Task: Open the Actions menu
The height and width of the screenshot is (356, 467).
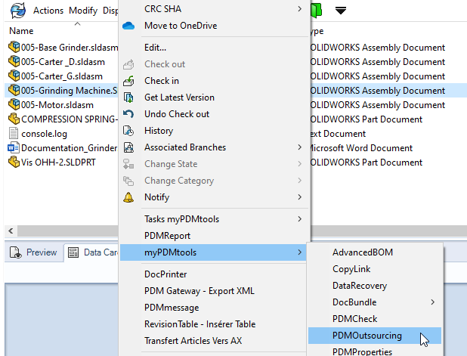Action: coord(48,11)
